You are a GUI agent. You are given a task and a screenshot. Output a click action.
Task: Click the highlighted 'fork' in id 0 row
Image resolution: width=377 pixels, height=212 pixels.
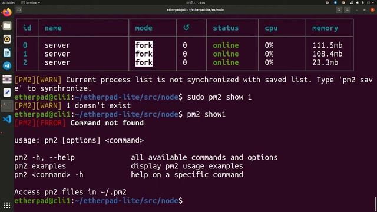[144, 45]
